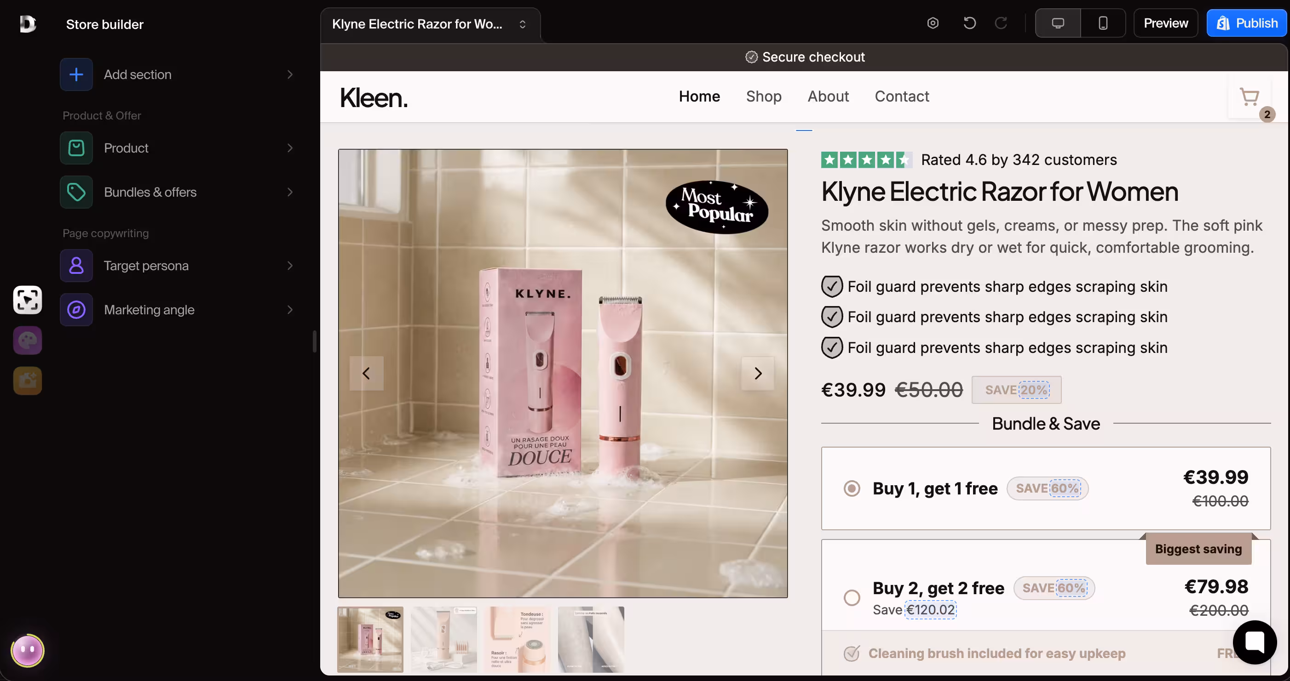Viewport: 1290px width, 681px height.
Task: Click the Kleen. store logo
Action: [374, 98]
